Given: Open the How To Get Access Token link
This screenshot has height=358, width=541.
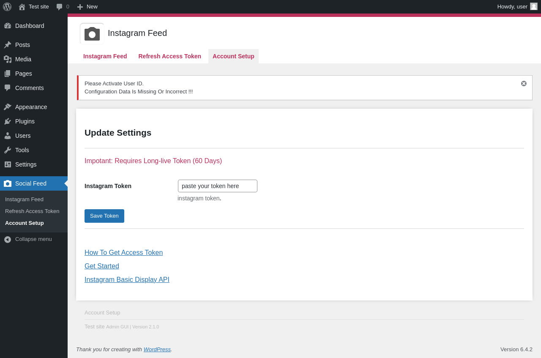Looking at the screenshot, I should click(123, 253).
